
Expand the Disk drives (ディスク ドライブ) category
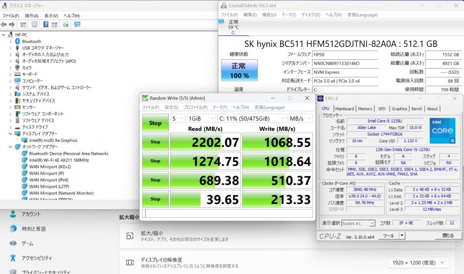(x=10, y=127)
